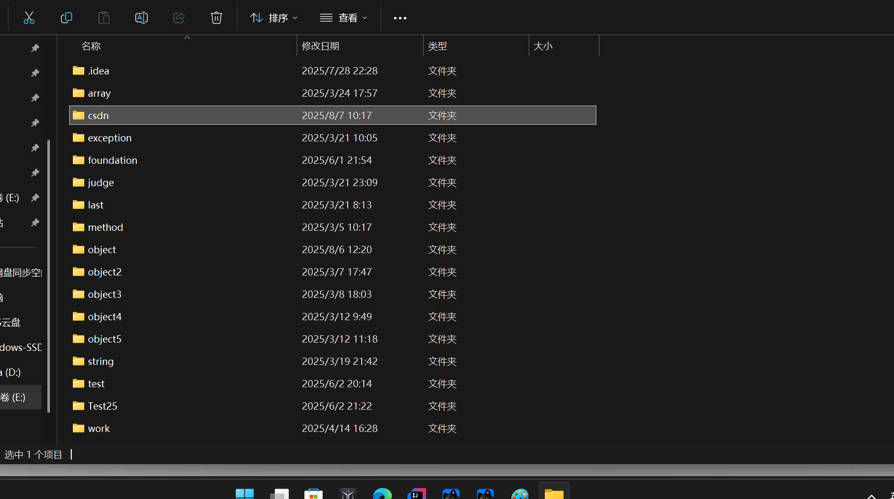Launch Microsoft Store from the taskbar
Screen dimensions: 894x499
[x=314, y=494]
